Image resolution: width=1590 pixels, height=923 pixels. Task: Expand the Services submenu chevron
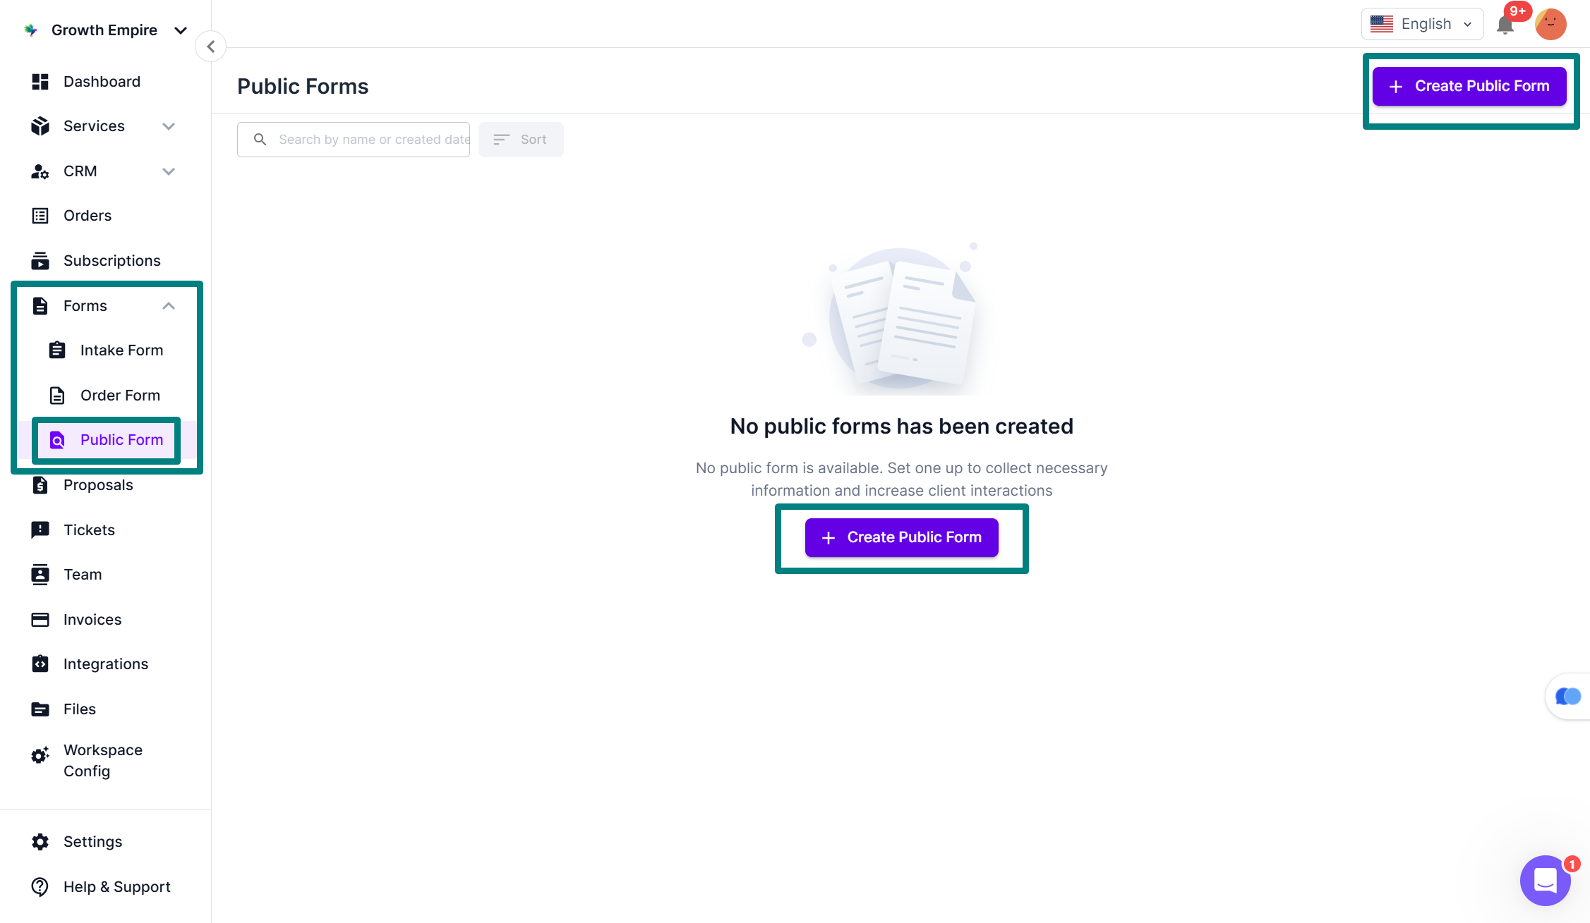168,126
